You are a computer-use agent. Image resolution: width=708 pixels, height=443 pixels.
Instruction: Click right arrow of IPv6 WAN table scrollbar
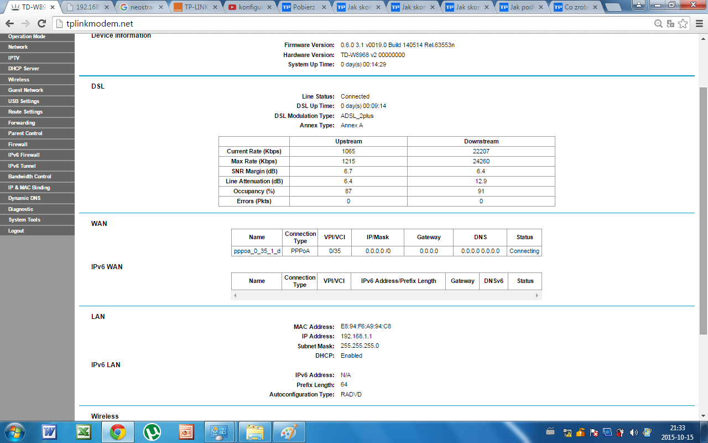(537, 296)
